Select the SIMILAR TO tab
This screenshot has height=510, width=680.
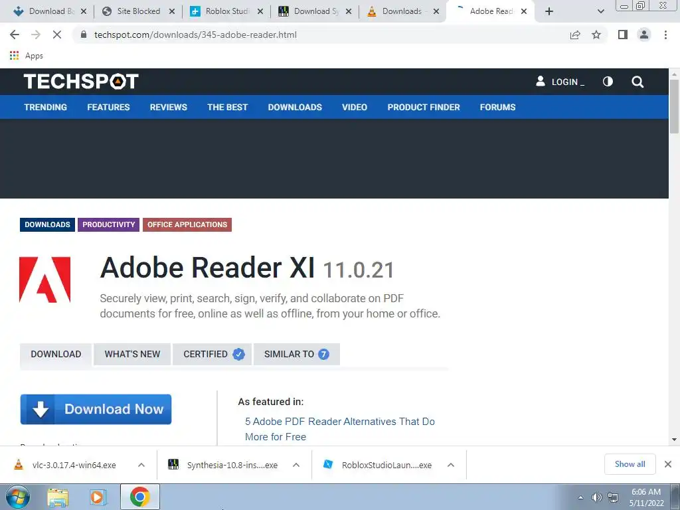pos(297,355)
